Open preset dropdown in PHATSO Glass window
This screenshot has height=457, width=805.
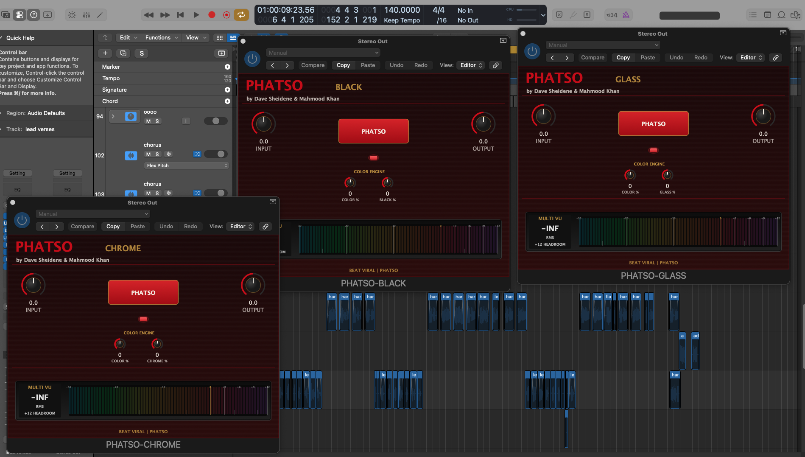click(x=602, y=45)
